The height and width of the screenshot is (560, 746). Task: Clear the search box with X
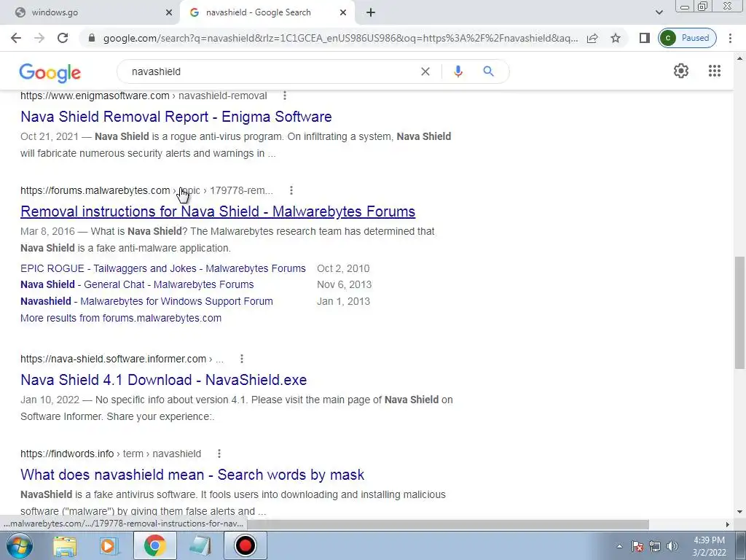click(x=425, y=71)
